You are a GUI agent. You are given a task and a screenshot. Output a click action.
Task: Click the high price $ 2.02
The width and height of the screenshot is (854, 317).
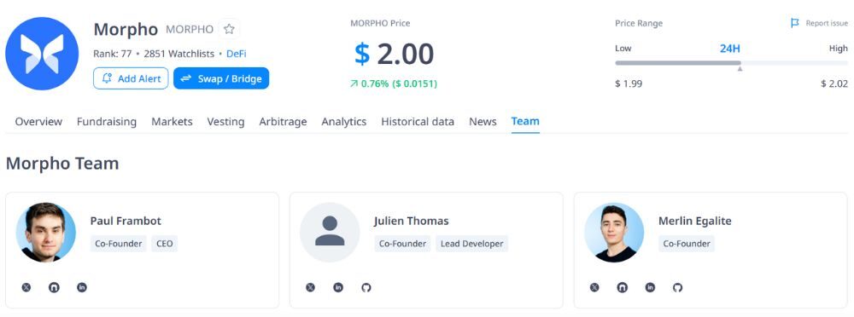834,84
